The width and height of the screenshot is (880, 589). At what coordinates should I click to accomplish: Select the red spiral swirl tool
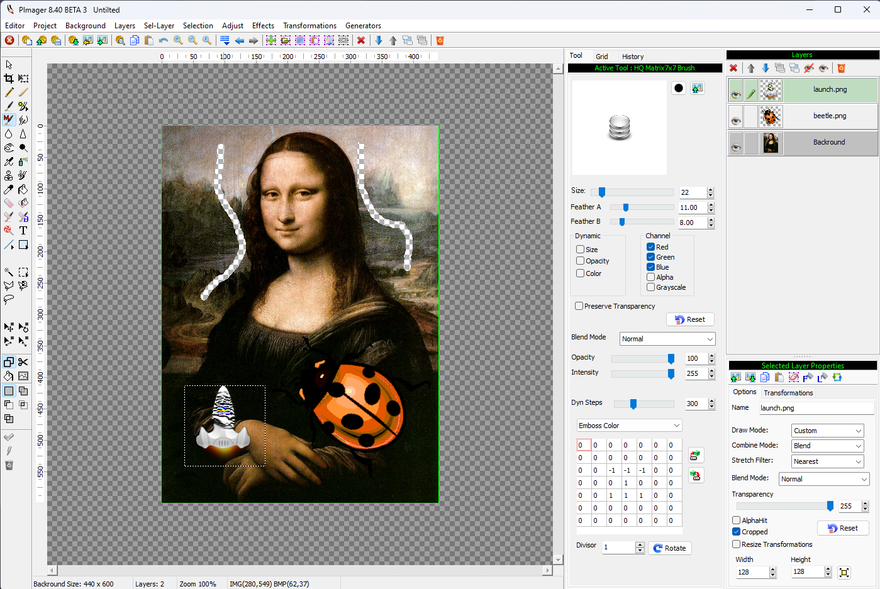[9, 231]
